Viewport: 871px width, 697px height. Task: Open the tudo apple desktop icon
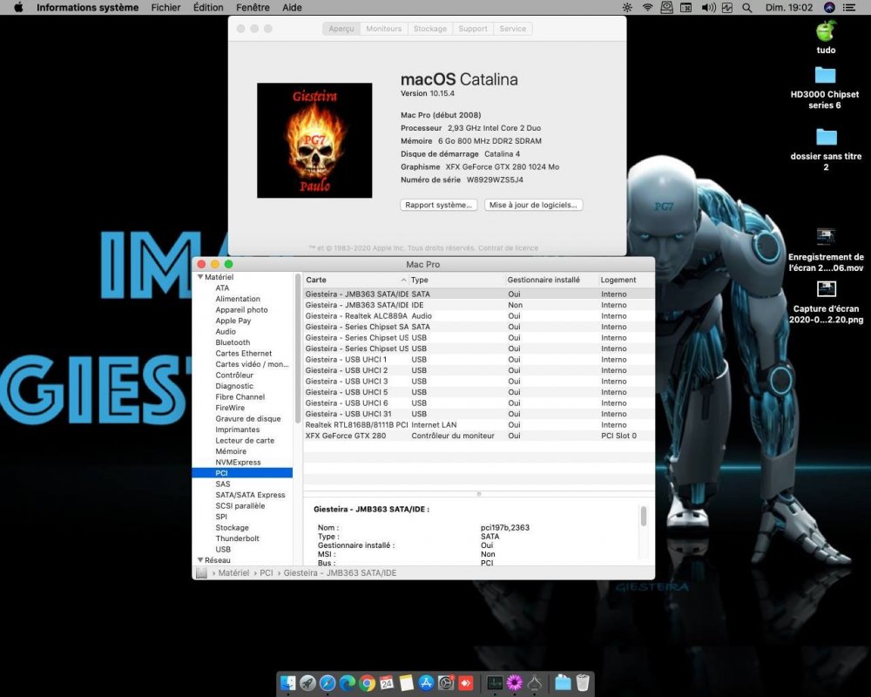pyautogui.click(x=826, y=37)
